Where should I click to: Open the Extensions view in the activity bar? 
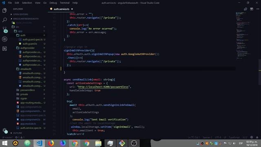(4, 49)
